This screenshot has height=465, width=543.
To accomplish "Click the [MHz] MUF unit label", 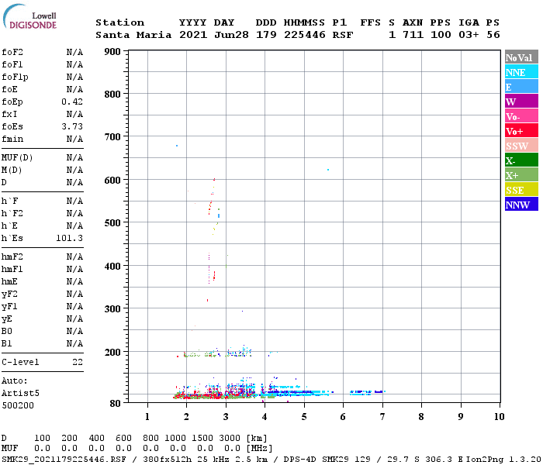I will (259, 448).
